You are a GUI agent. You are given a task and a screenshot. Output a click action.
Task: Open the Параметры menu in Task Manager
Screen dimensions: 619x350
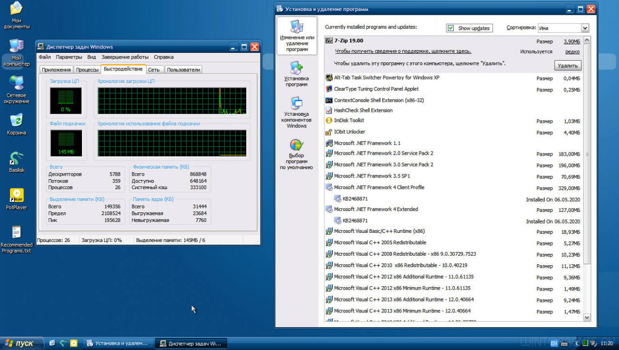pyautogui.click(x=69, y=57)
